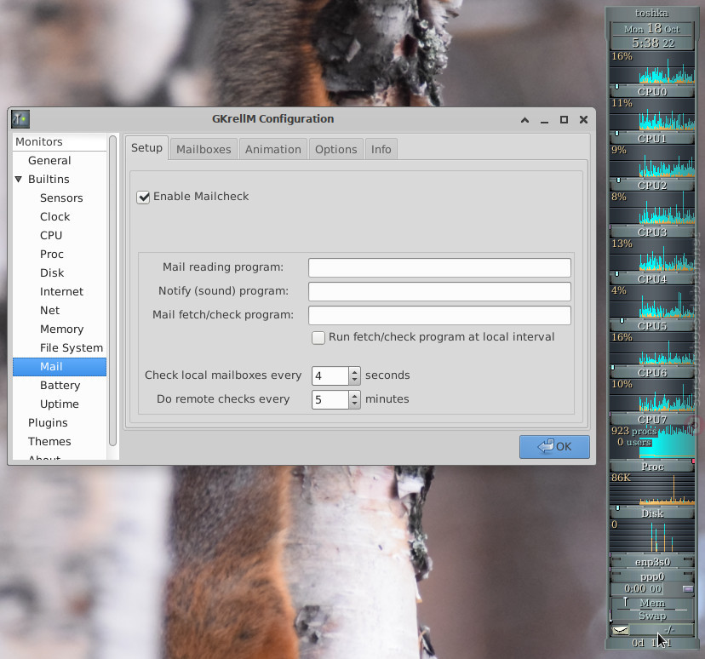Toggle Enable Mailcheck checkbox

pyautogui.click(x=143, y=197)
